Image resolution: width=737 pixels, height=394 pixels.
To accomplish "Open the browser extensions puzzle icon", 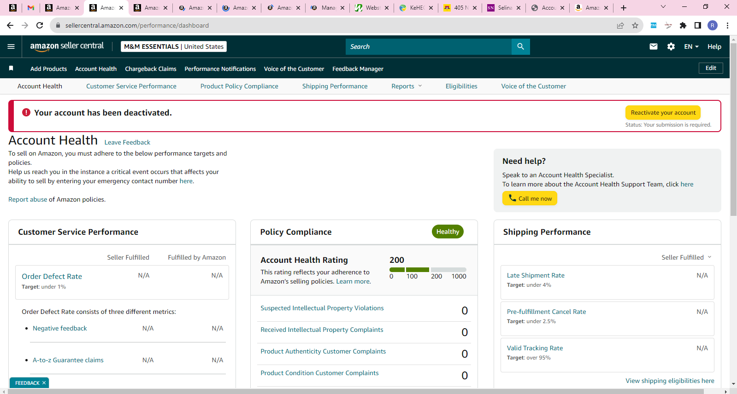I will click(x=683, y=25).
